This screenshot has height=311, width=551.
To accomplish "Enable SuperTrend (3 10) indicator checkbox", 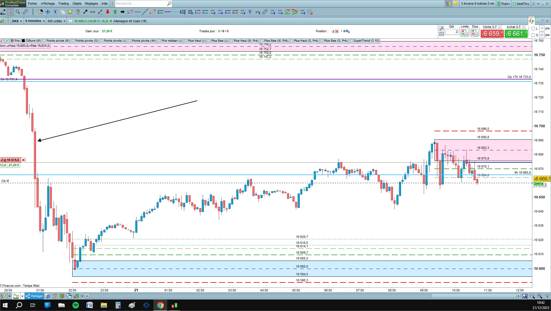I will pos(351,41).
